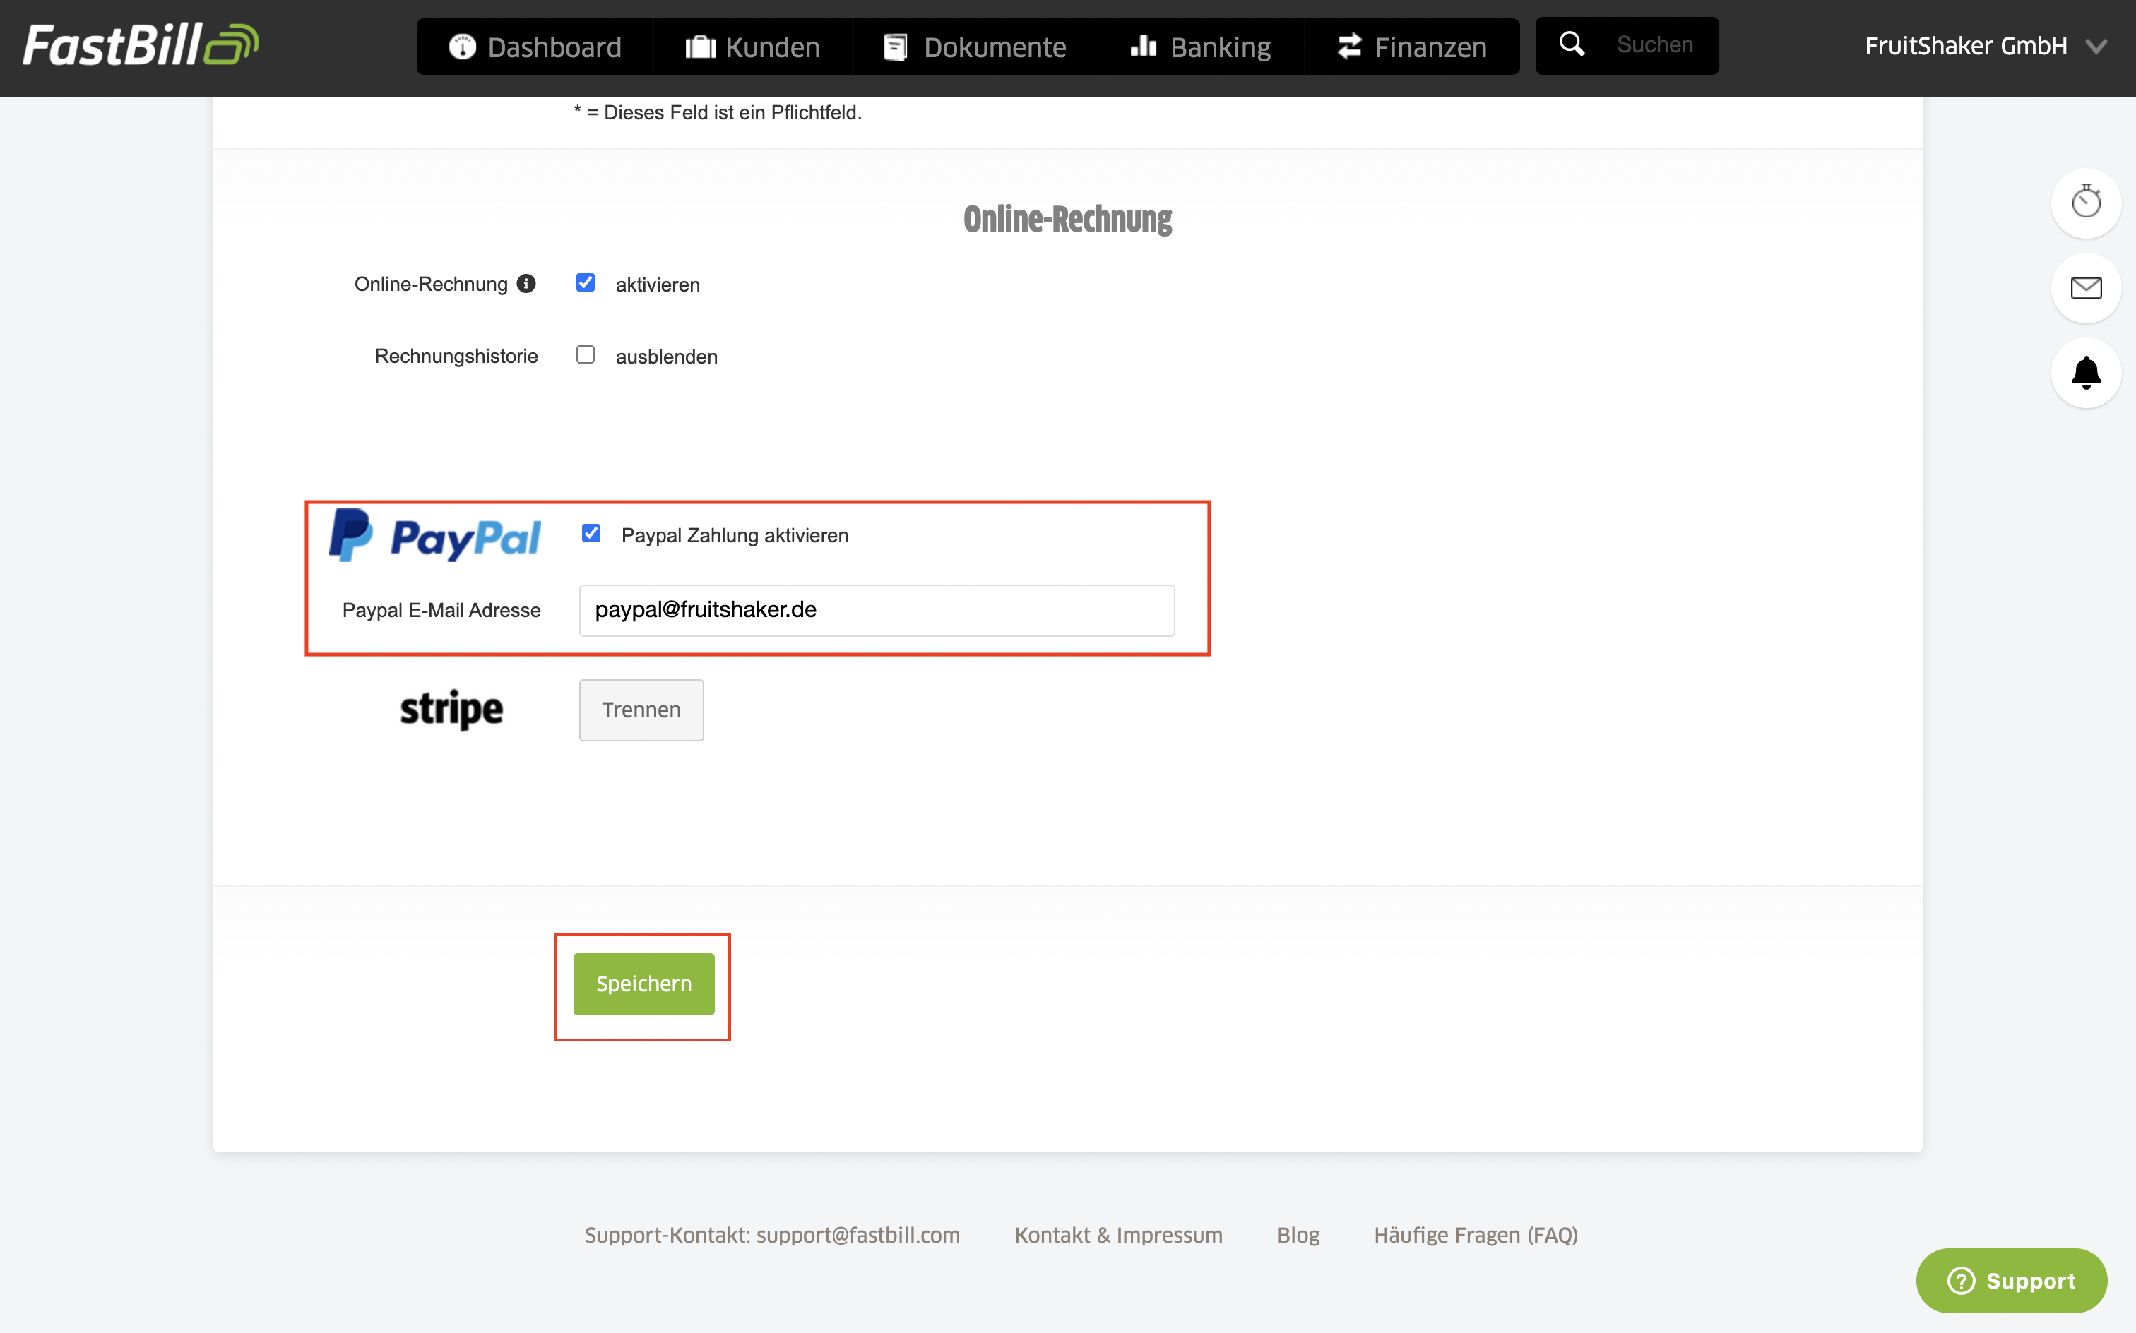This screenshot has width=2136, height=1333.
Task: Click the green Speichern button
Action: (643, 984)
